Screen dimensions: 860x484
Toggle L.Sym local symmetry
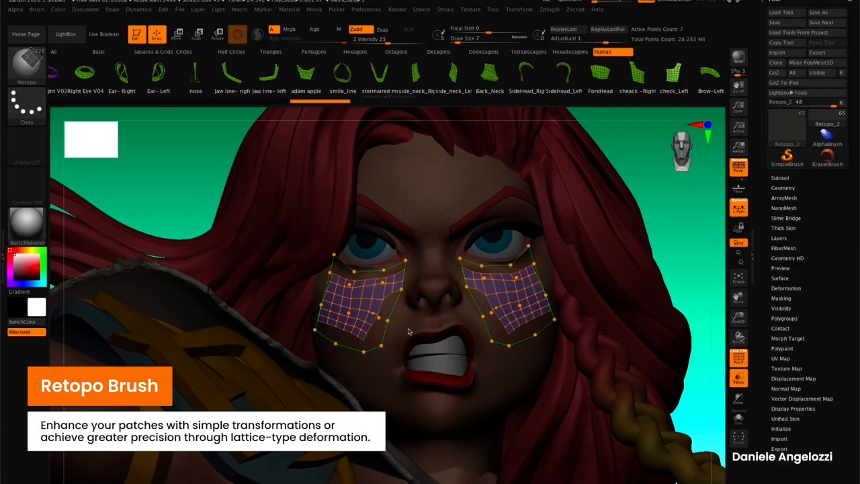pyautogui.click(x=738, y=207)
